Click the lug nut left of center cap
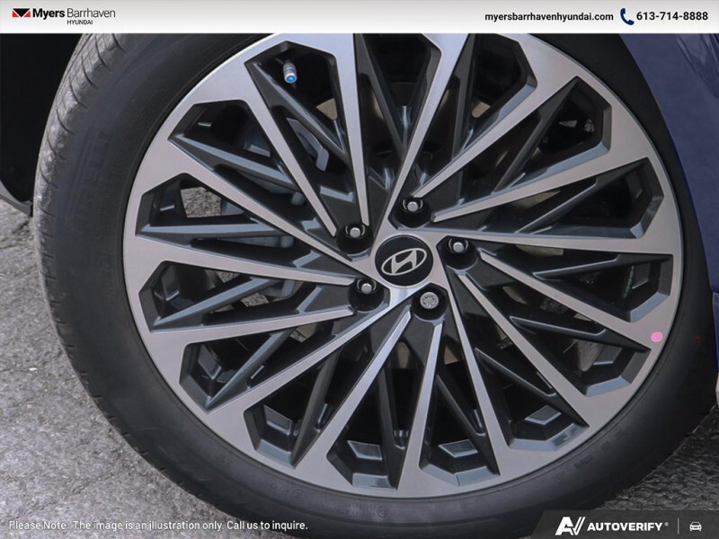The image size is (719, 539). click(x=366, y=287)
